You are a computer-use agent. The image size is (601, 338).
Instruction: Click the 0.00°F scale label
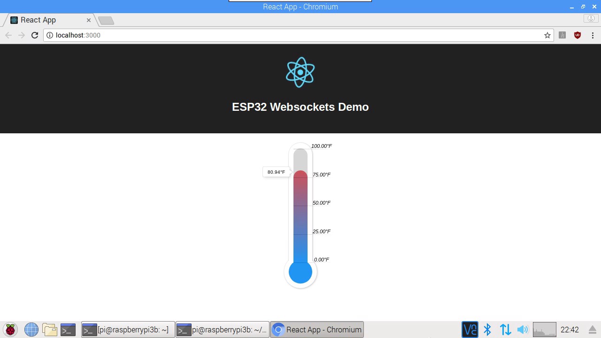pyautogui.click(x=322, y=260)
